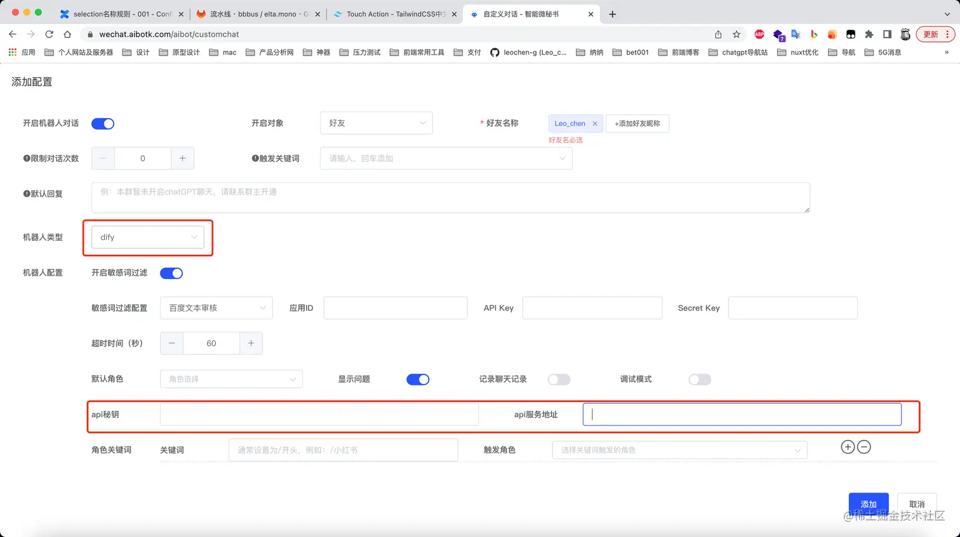Open the 默认角色 role selection dropdown
This screenshot has width=960, height=537.
click(231, 379)
